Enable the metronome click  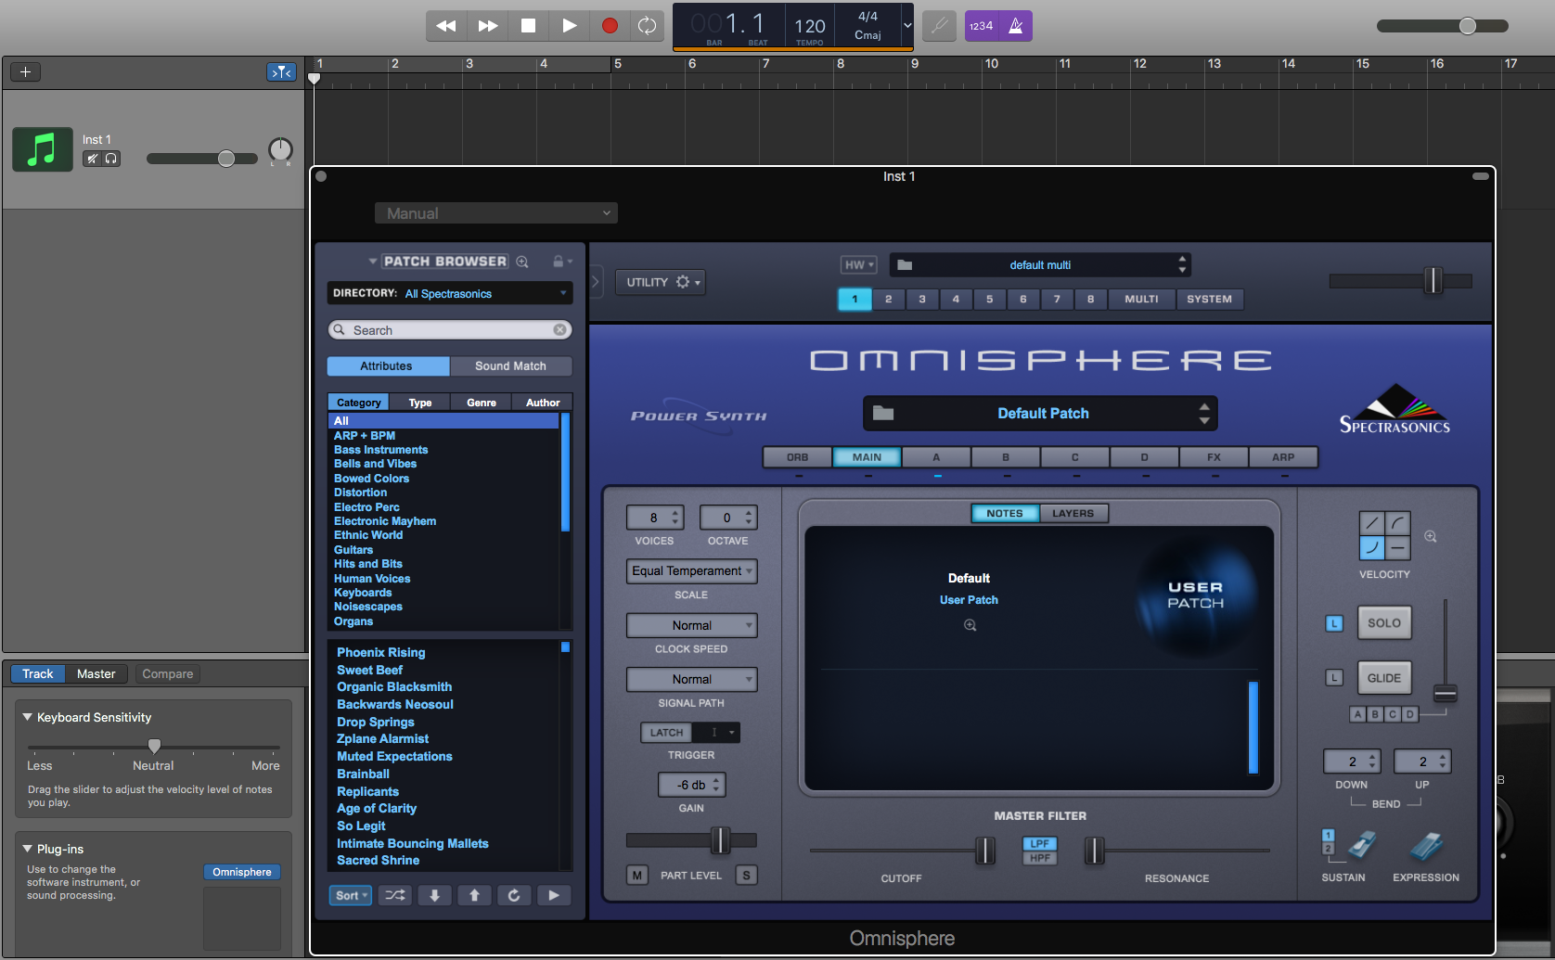point(1016,26)
